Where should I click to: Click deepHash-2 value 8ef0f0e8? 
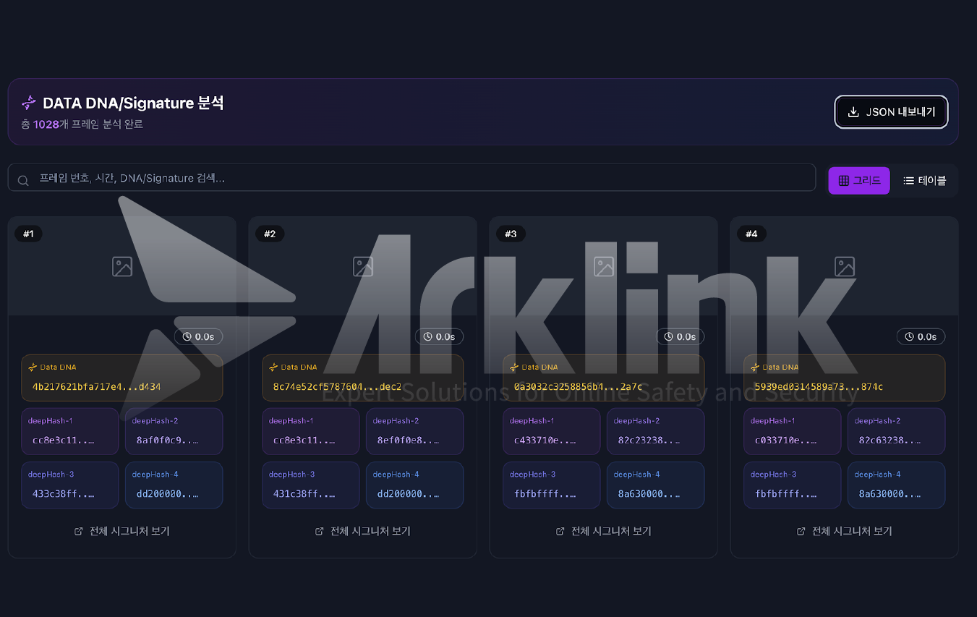(x=408, y=440)
